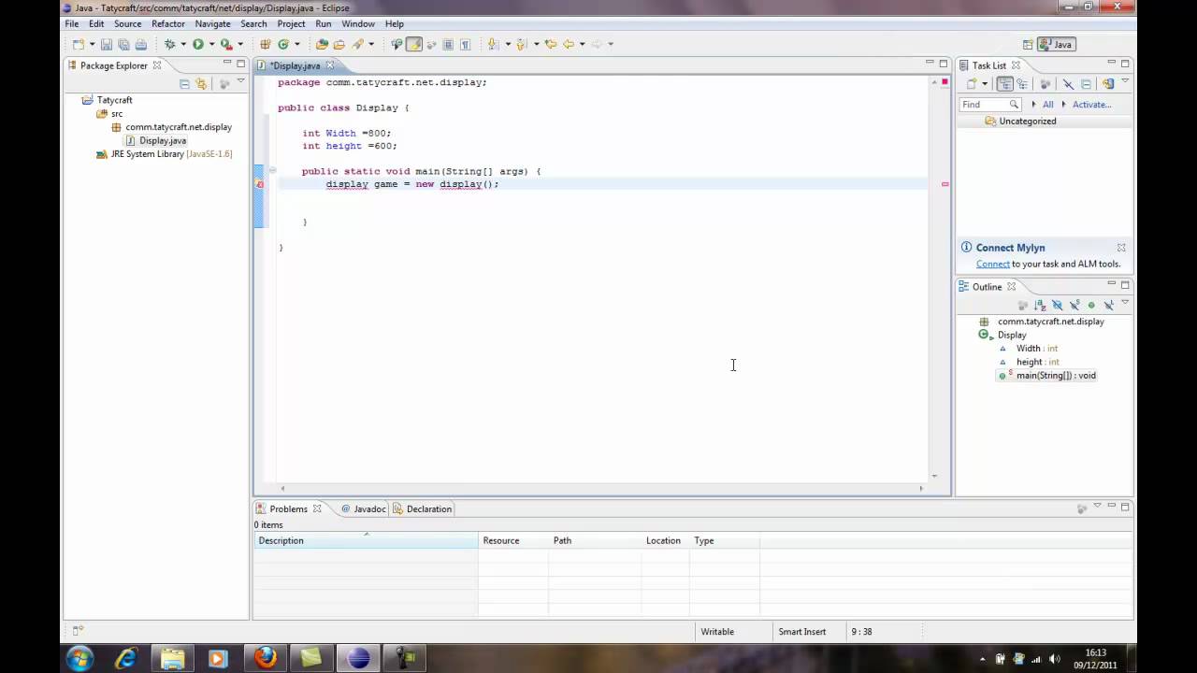The width and height of the screenshot is (1197, 673).
Task: Collapse the main method fold marker
Action: click(x=272, y=171)
